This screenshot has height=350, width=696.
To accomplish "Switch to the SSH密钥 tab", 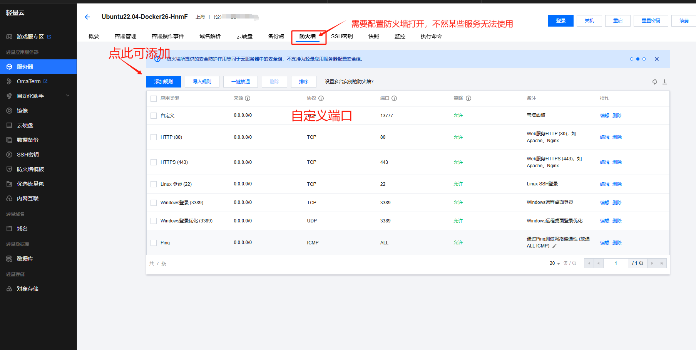I will [x=342, y=36].
